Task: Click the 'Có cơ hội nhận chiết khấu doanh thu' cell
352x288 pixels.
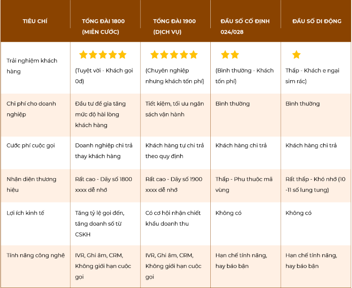Action: pyautogui.click(x=173, y=218)
